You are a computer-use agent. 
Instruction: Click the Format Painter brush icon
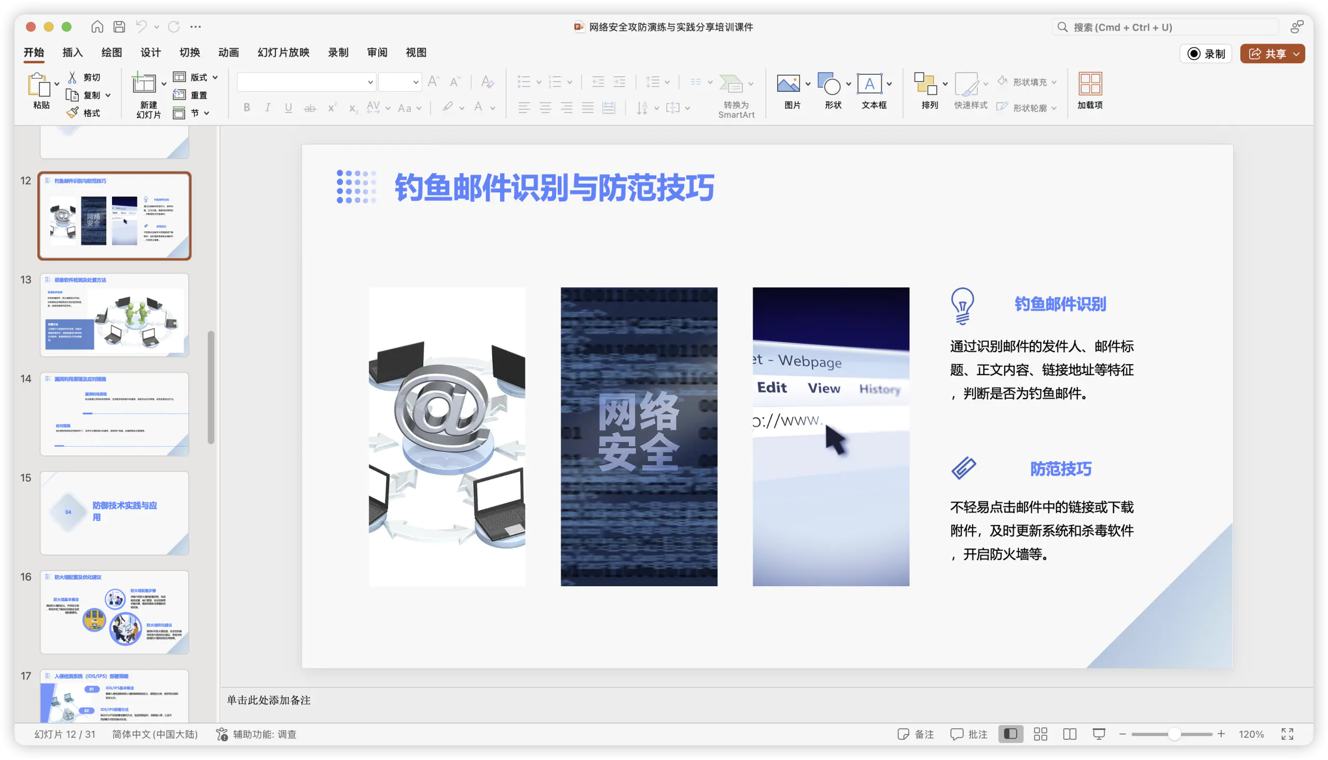click(x=73, y=113)
